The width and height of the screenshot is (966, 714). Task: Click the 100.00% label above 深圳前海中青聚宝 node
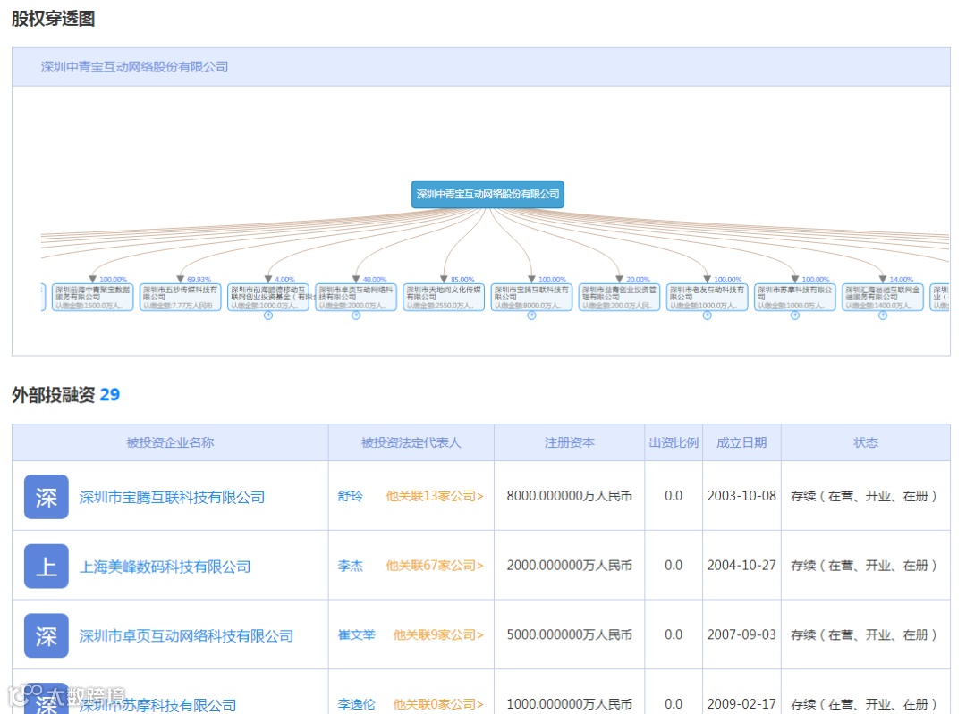(x=113, y=280)
